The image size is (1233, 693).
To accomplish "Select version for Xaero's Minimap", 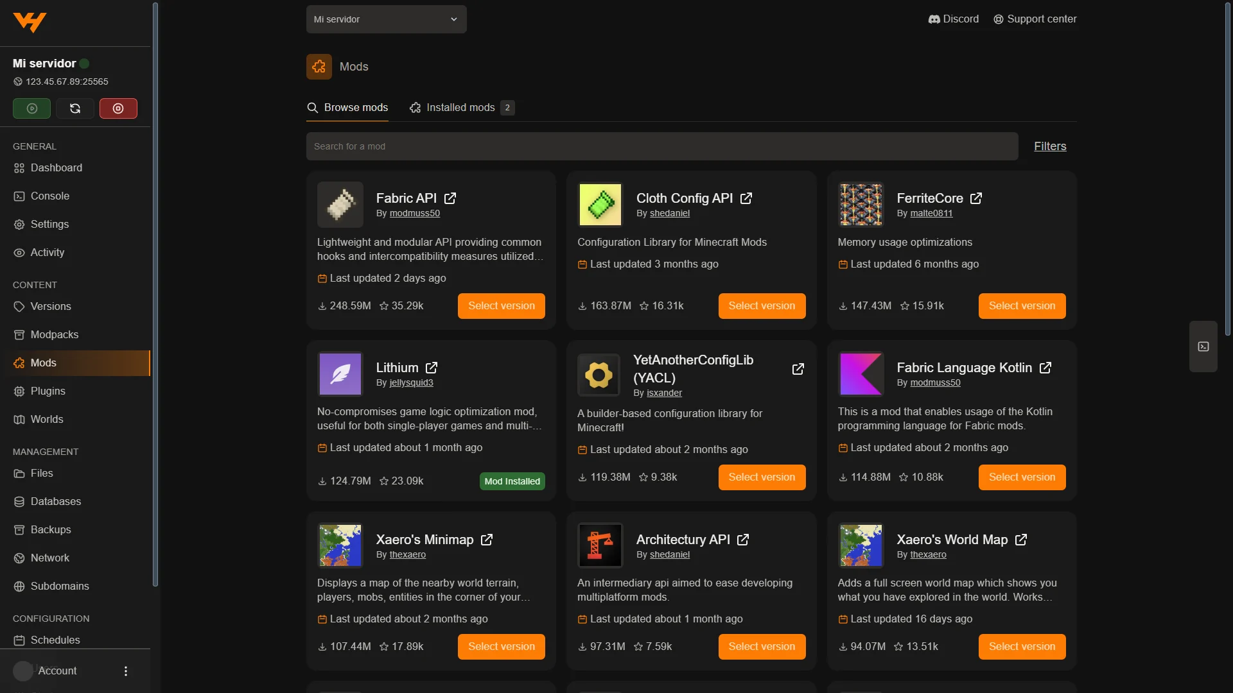I will 502,647.
